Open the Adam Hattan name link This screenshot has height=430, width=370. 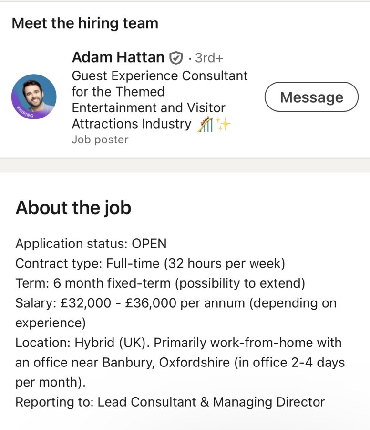click(118, 57)
